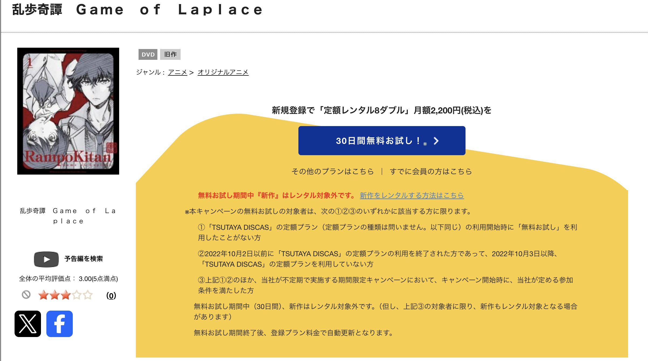Click the DVD format badge

click(148, 54)
